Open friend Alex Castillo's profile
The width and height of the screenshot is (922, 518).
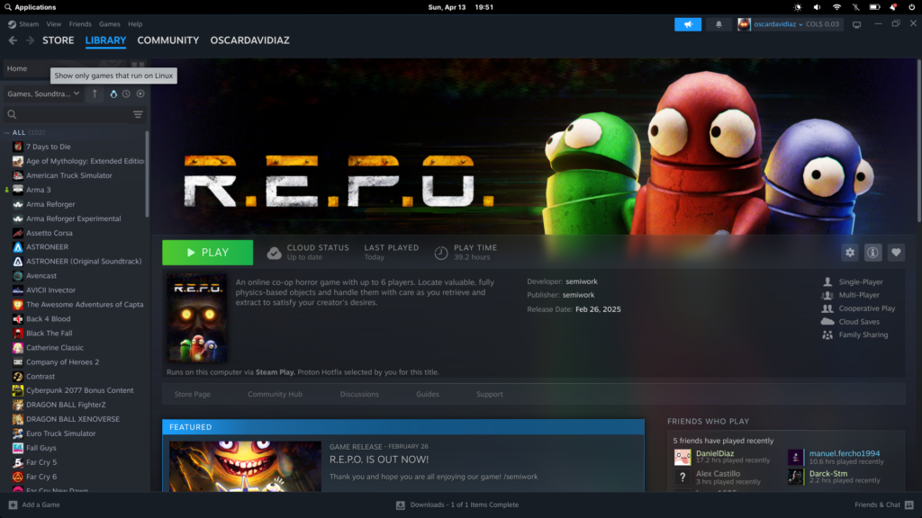(x=718, y=473)
